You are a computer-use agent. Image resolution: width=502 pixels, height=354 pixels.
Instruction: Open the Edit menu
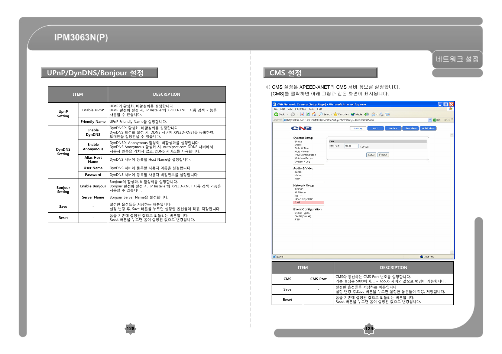(x=282, y=109)
